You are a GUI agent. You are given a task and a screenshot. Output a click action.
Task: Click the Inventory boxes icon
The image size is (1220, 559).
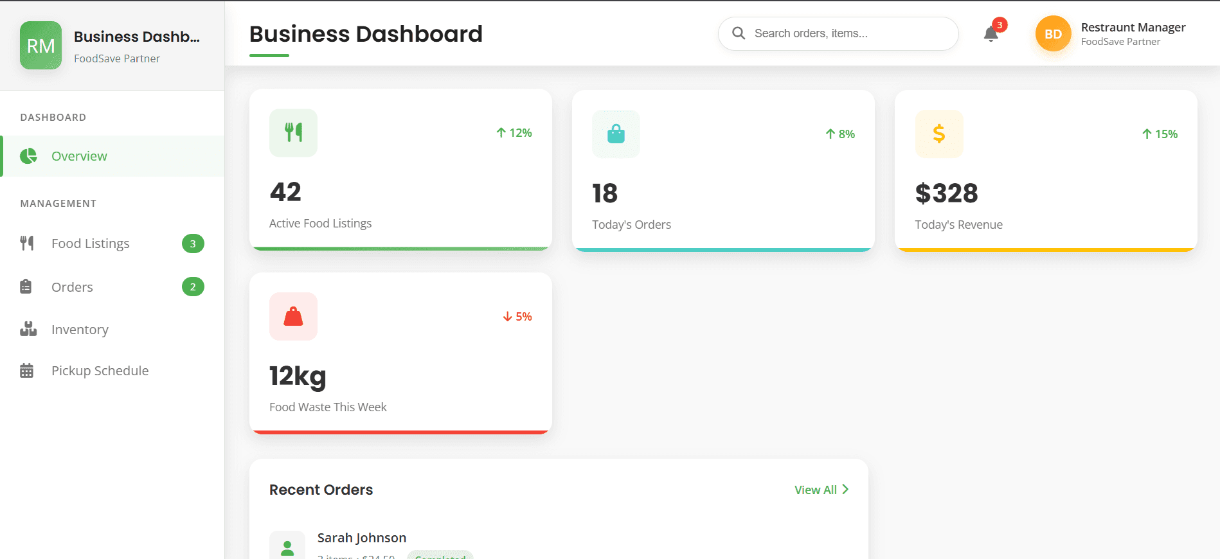pos(28,329)
